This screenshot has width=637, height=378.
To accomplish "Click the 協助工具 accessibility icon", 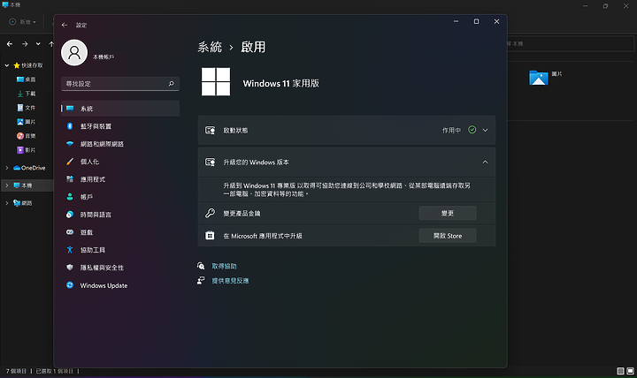I will 70,250.
